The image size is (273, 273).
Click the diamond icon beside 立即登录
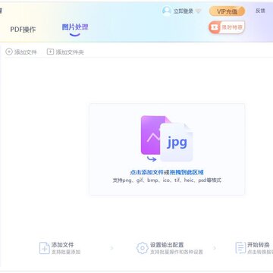[199, 11]
